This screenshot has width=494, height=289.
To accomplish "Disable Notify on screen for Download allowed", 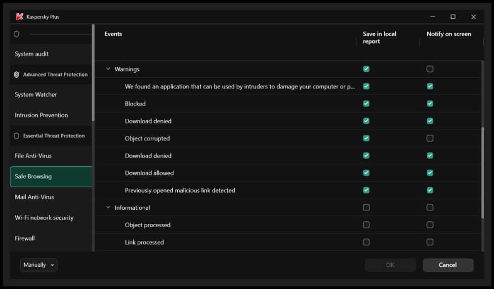I will pos(430,173).
